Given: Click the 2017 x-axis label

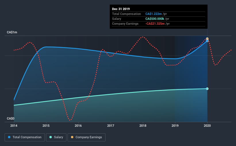Looking at the screenshot, I should (111, 126).
